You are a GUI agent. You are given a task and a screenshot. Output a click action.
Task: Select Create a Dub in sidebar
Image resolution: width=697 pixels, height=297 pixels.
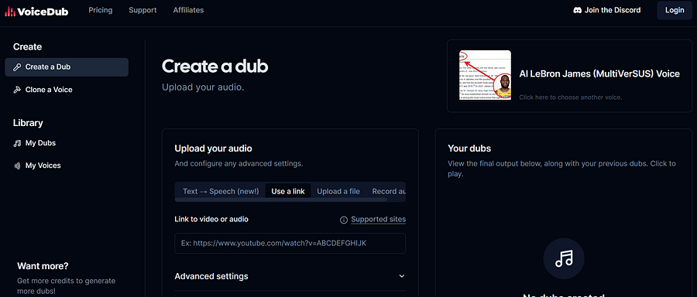67,67
